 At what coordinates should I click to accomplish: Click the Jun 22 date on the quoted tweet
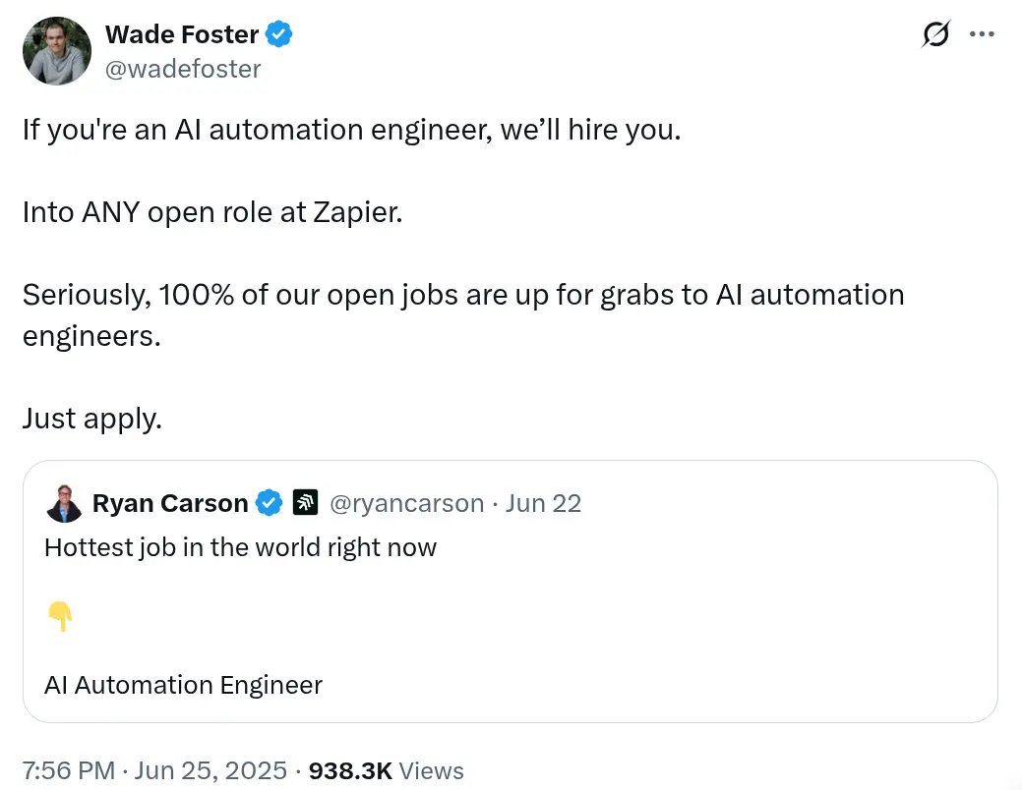coord(543,502)
